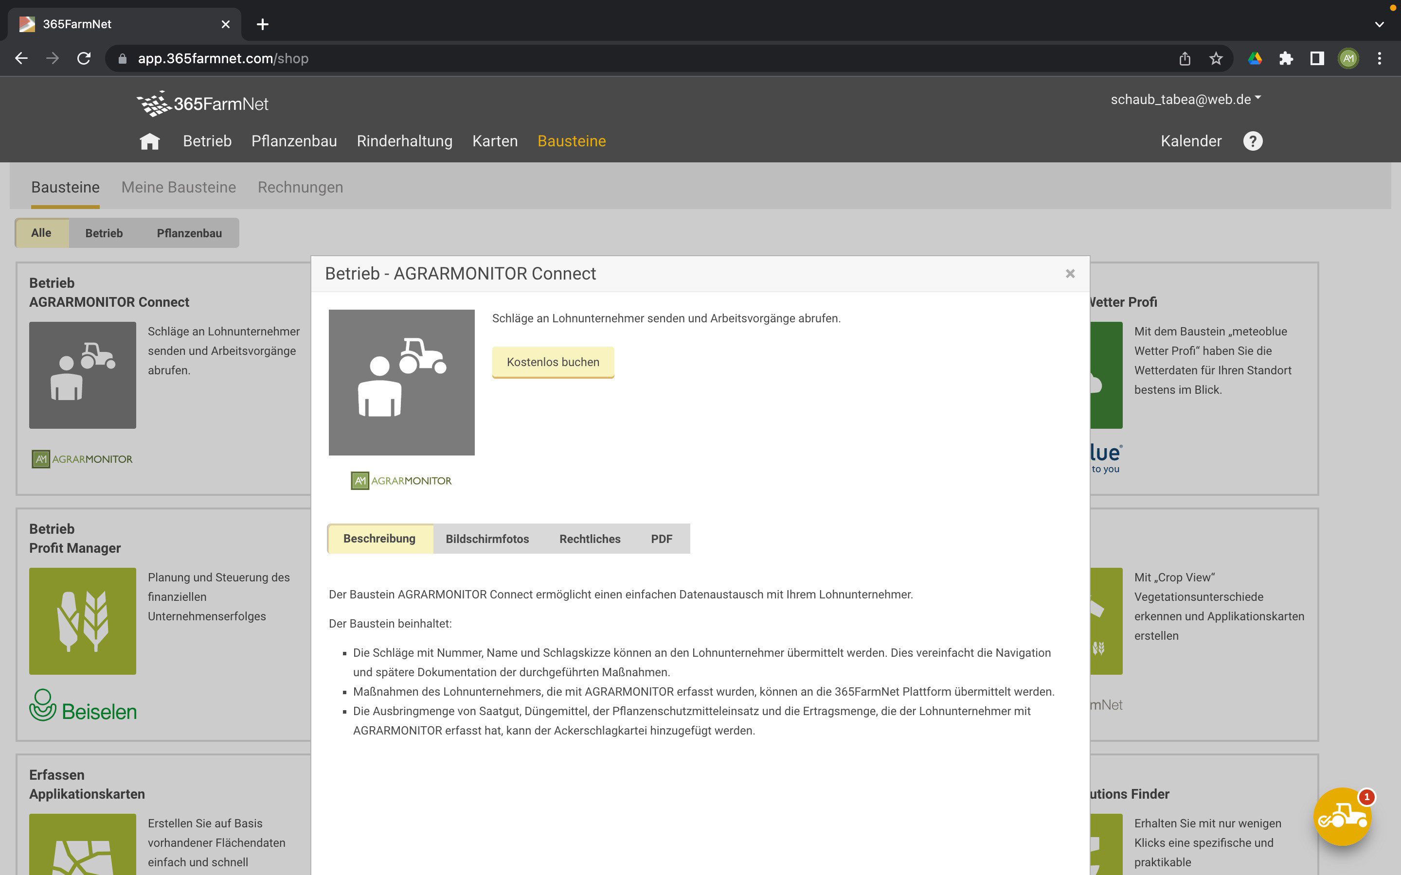
Task: Click the browser back arrow
Action: point(21,58)
